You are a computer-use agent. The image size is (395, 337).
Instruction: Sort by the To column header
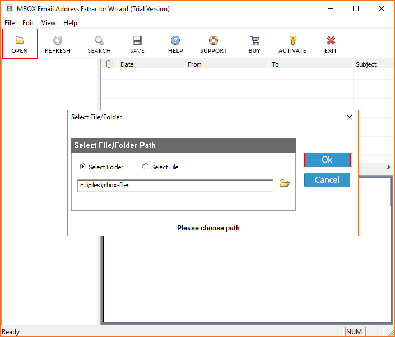pyautogui.click(x=310, y=64)
